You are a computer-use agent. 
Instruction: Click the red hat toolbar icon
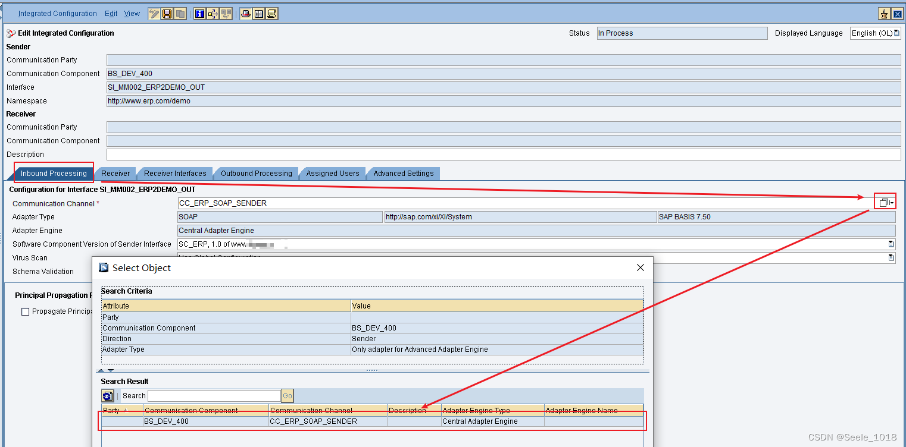246,14
